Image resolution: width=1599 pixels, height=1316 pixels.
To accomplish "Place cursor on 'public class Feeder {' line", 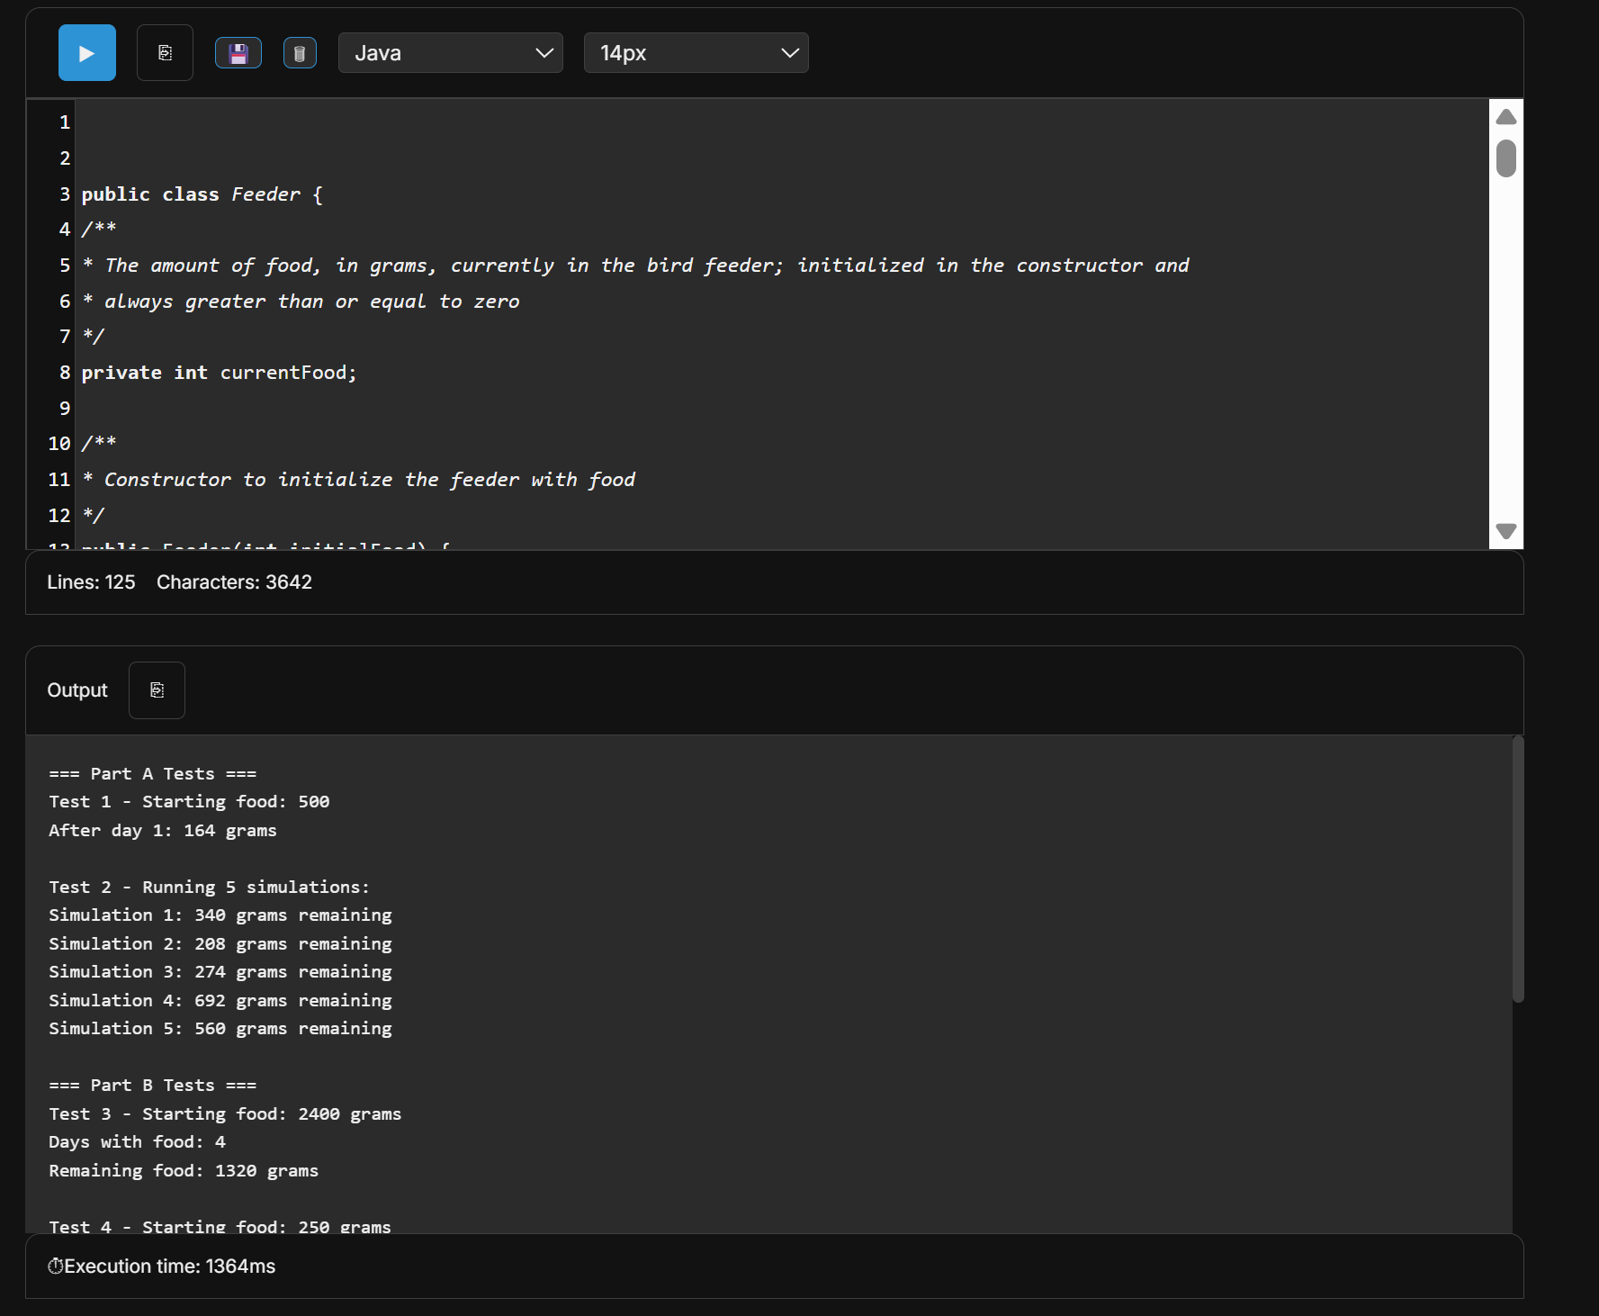I will [202, 194].
